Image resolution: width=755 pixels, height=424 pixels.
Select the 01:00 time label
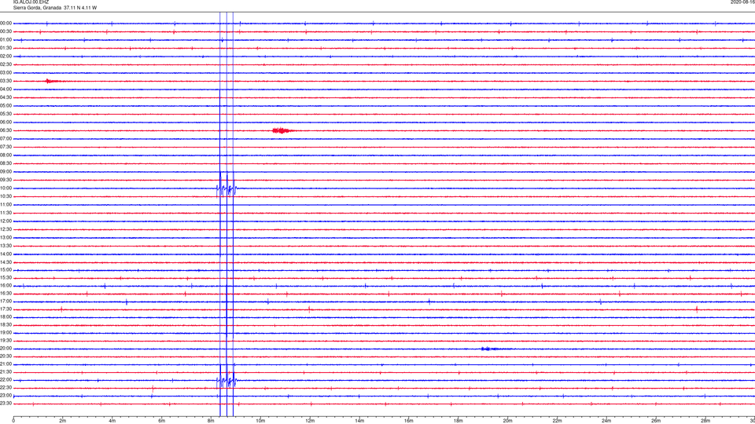[6, 40]
